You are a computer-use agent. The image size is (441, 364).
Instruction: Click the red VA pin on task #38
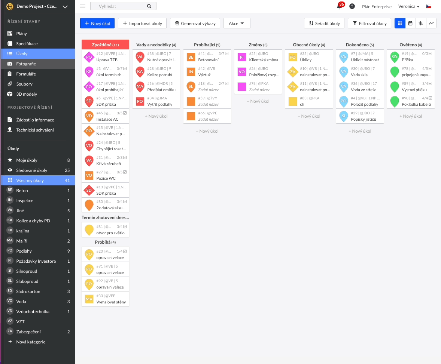(x=140, y=57)
